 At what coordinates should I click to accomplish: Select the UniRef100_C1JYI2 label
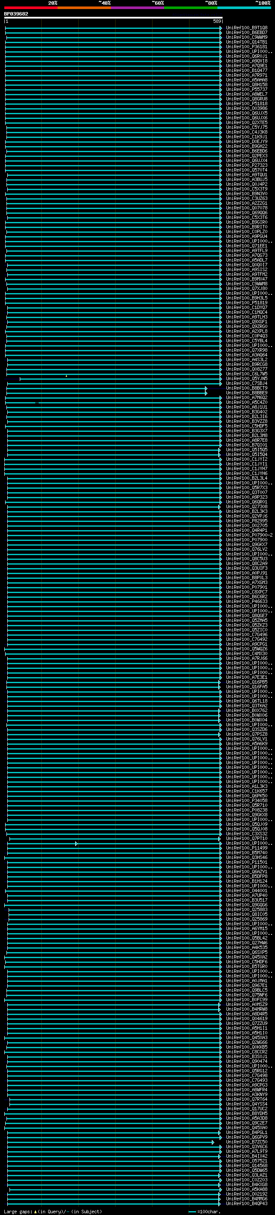tap(246, 459)
